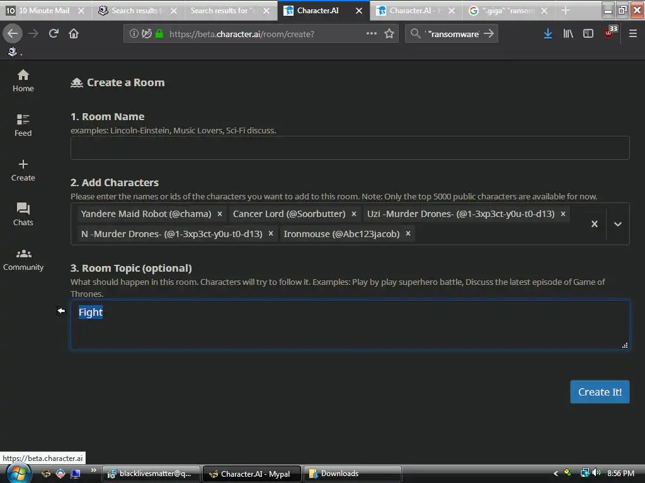Open blacklivesmatter@q... taskbar window
The width and height of the screenshot is (645, 483).
pos(151,474)
